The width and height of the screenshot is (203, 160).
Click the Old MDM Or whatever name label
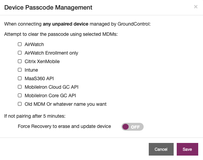tap(66, 104)
